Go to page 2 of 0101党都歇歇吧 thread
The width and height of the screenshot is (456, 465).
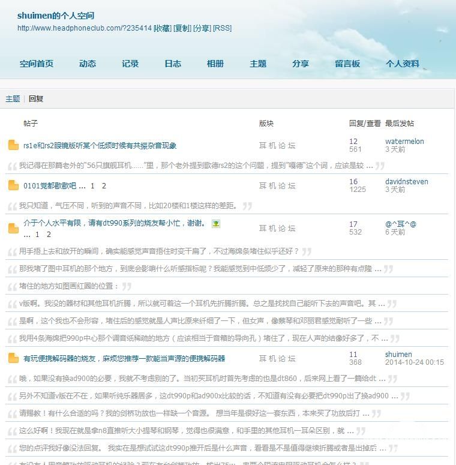point(104,185)
